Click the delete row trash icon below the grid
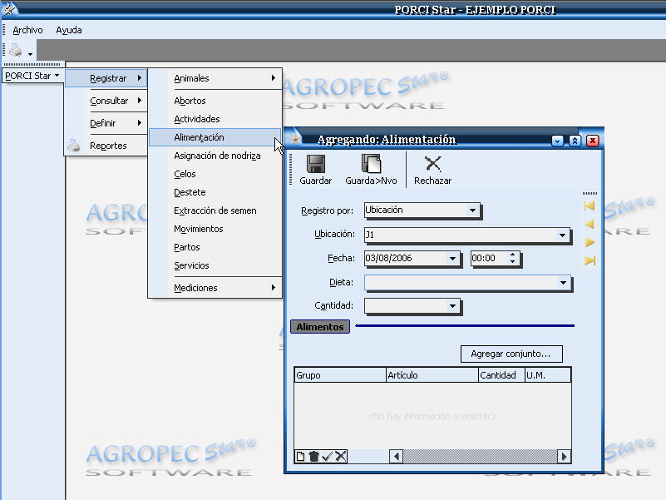This screenshot has height=500, width=666. pyautogui.click(x=314, y=456)
